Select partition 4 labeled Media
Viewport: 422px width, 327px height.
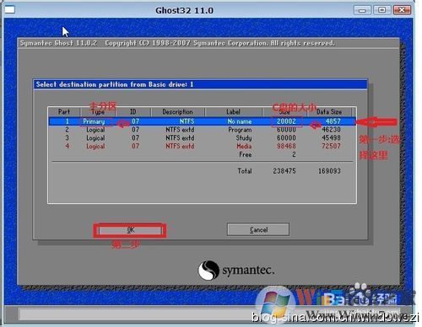point(202,146)
